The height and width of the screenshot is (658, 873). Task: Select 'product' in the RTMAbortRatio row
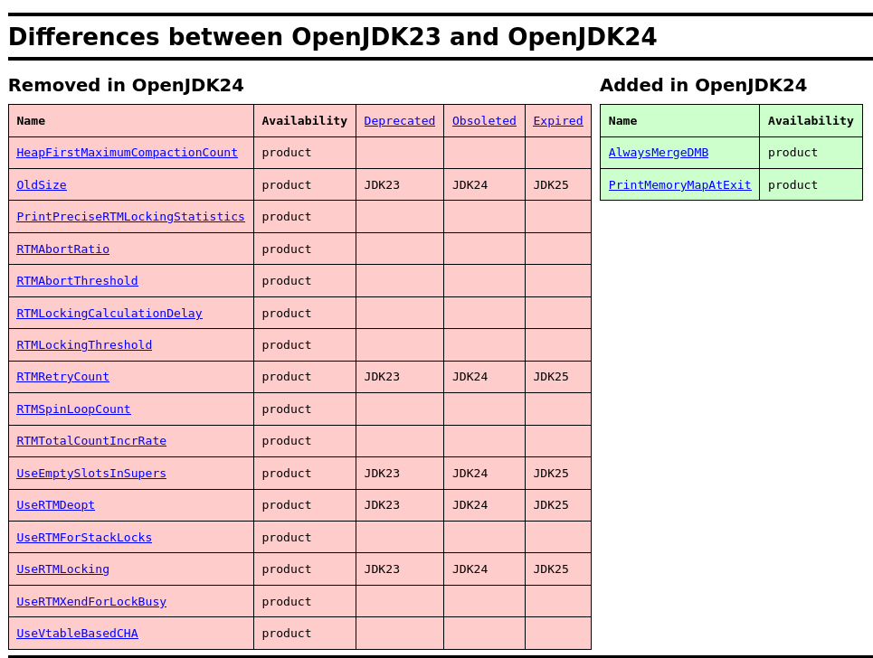[x=287, y=249]
